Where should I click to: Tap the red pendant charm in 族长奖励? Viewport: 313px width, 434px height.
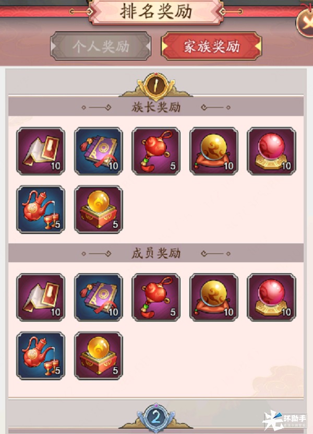coord(156,151)
